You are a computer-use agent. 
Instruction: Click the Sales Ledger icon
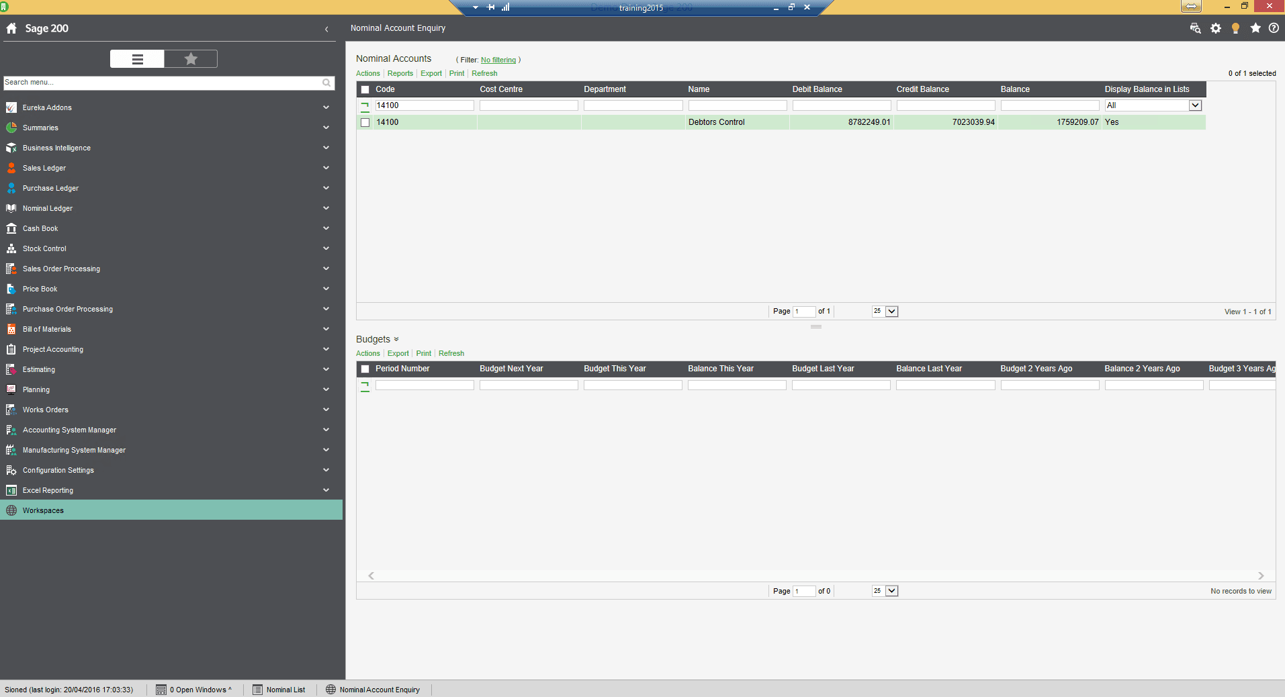pos(11,168)
